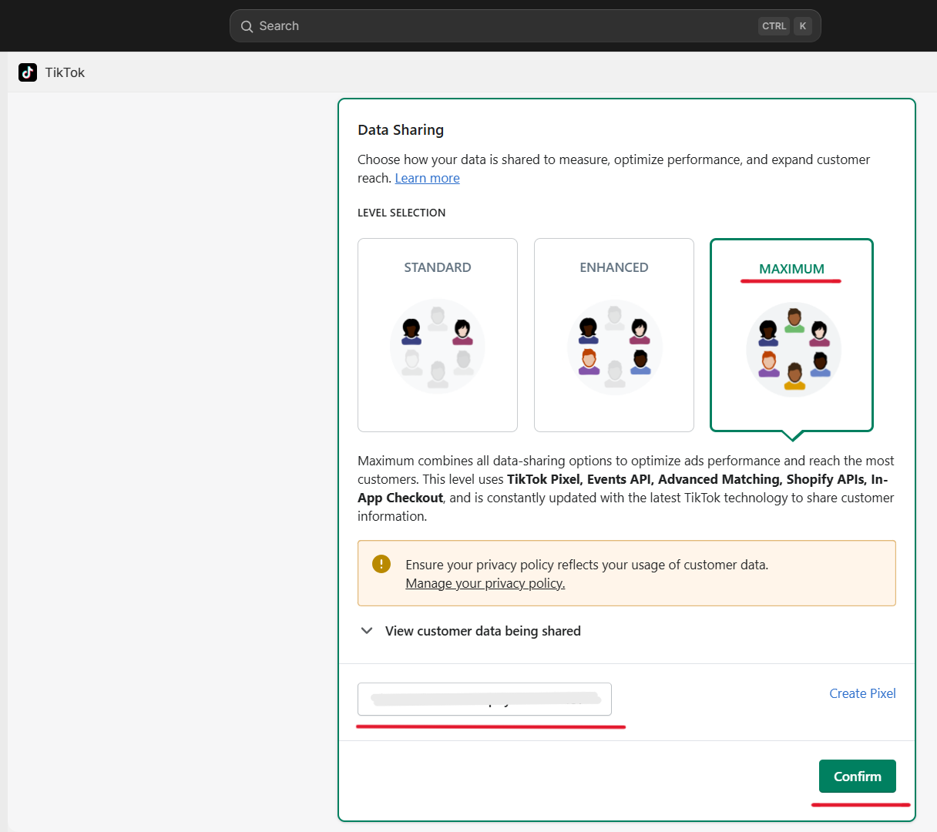Click the CTRL shortcut key badge

coord(774,26)
